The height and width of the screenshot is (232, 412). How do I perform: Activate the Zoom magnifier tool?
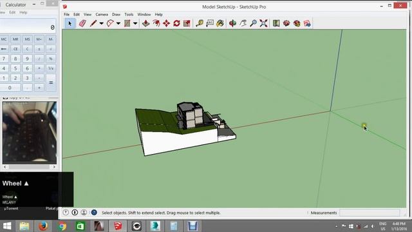(x=253, y=23)
